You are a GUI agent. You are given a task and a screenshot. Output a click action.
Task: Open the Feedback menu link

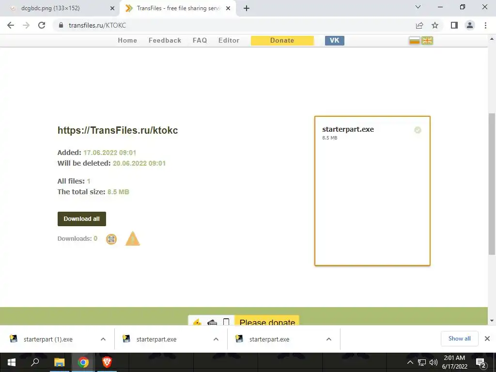165,41
